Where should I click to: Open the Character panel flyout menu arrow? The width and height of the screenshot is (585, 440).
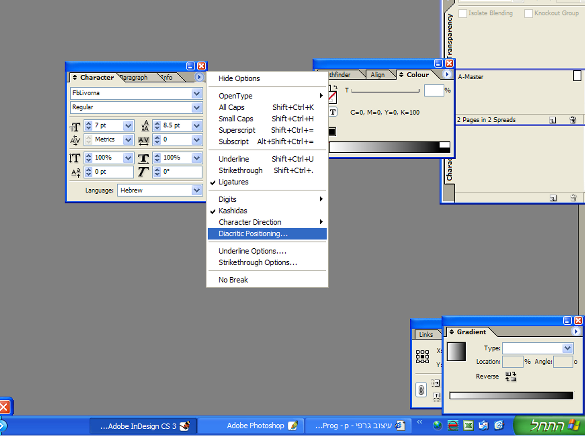coord(199,77)
